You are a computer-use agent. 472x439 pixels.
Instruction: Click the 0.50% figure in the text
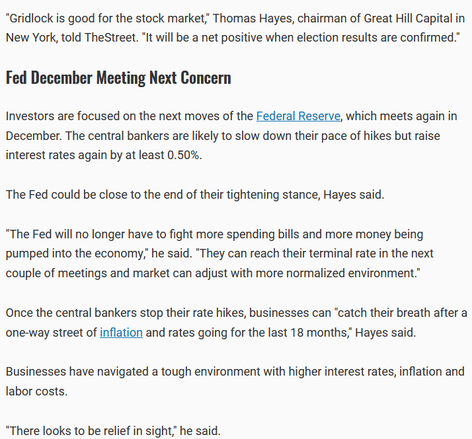pos(183,155)
